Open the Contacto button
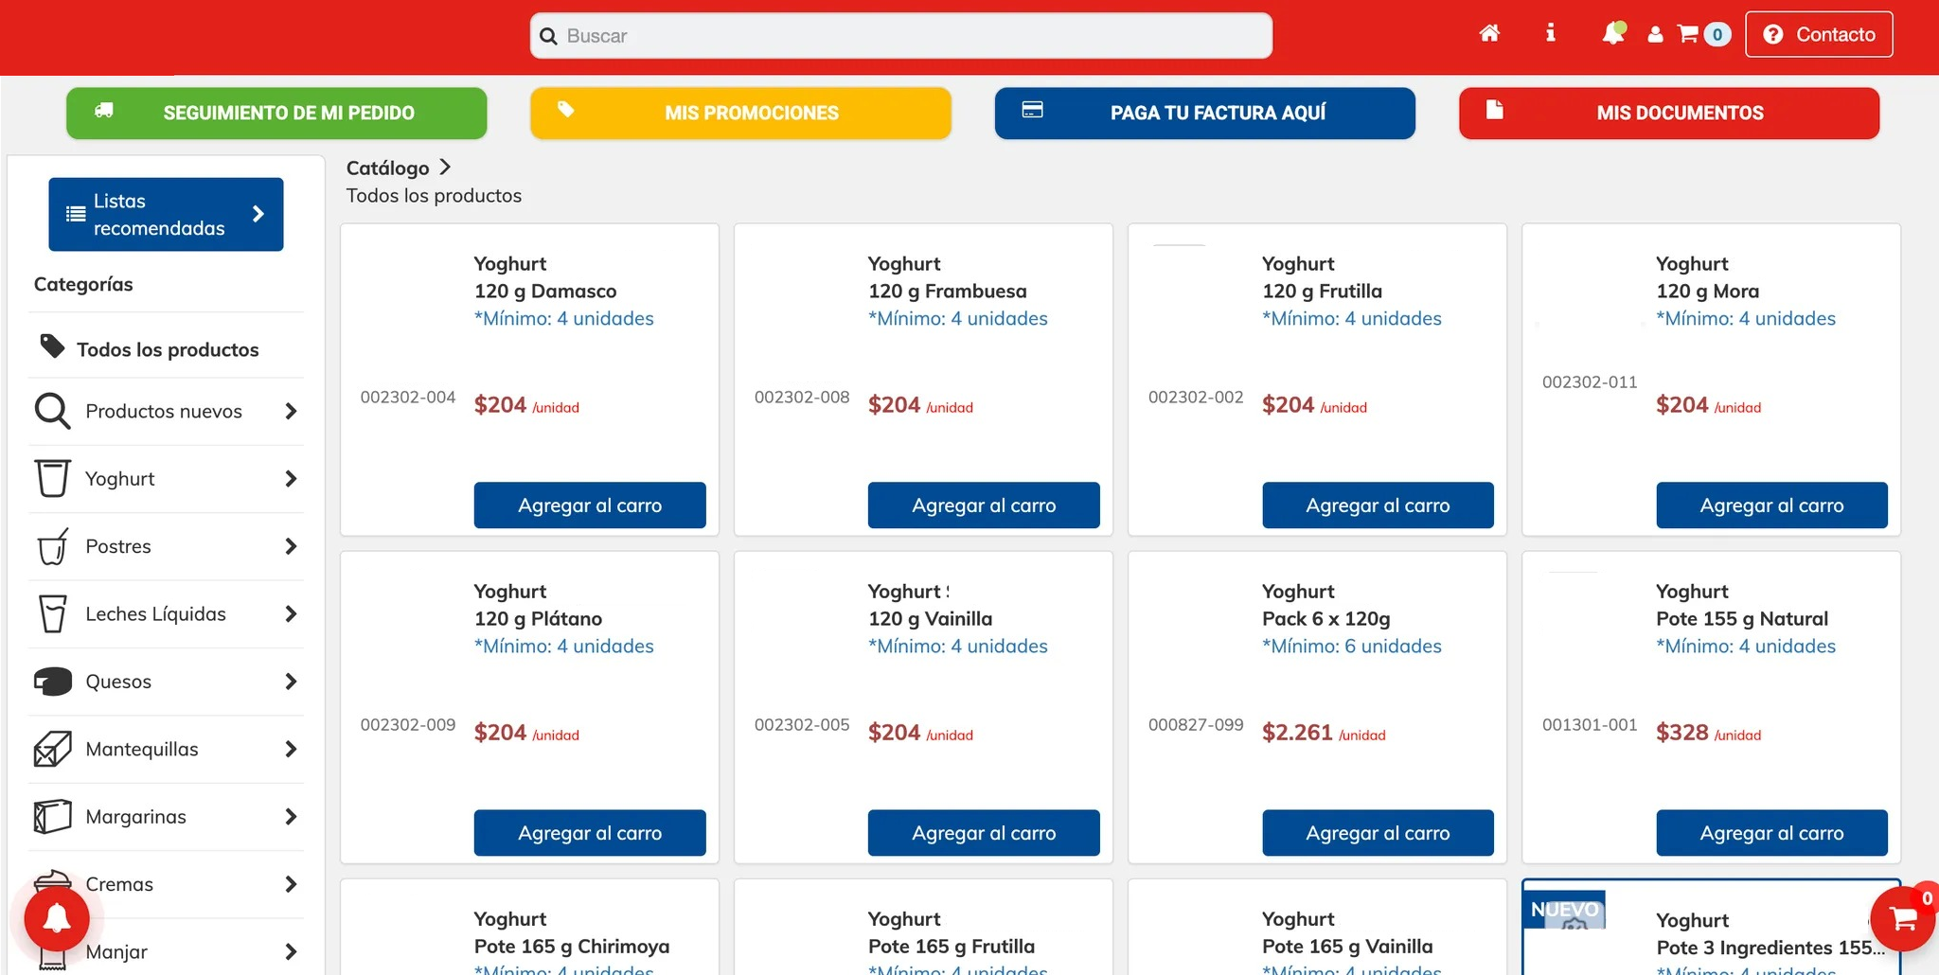This screenshot has height=975, width=1939. point(1819,34)
